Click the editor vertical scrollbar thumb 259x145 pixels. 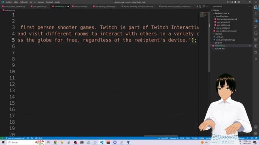pos(209,42)
